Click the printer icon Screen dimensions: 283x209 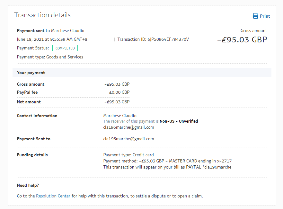point(255,16)
